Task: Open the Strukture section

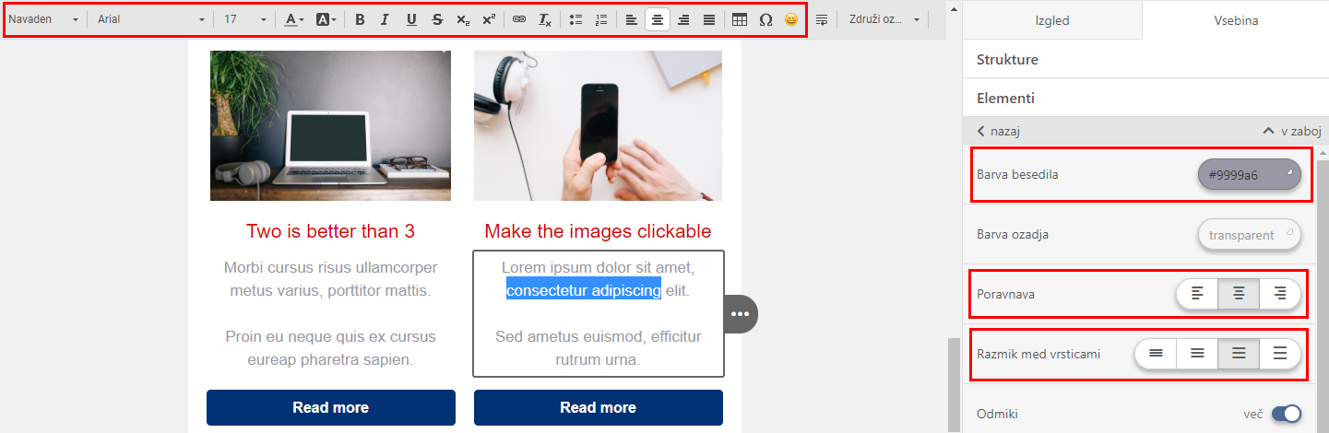Action: point(1007,60)
